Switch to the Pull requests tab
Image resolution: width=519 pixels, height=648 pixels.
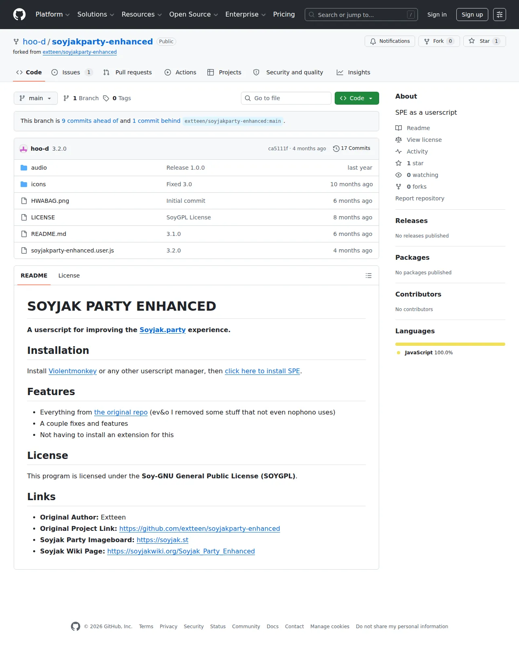(x=128, y=72)
